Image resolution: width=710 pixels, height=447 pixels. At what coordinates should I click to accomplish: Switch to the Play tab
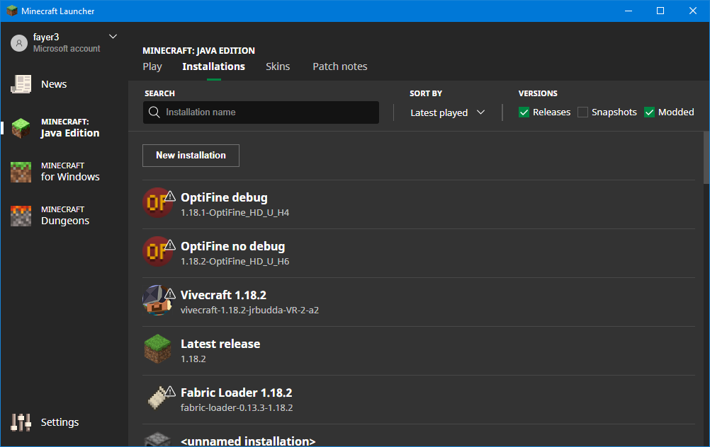[x=152, y=66]
